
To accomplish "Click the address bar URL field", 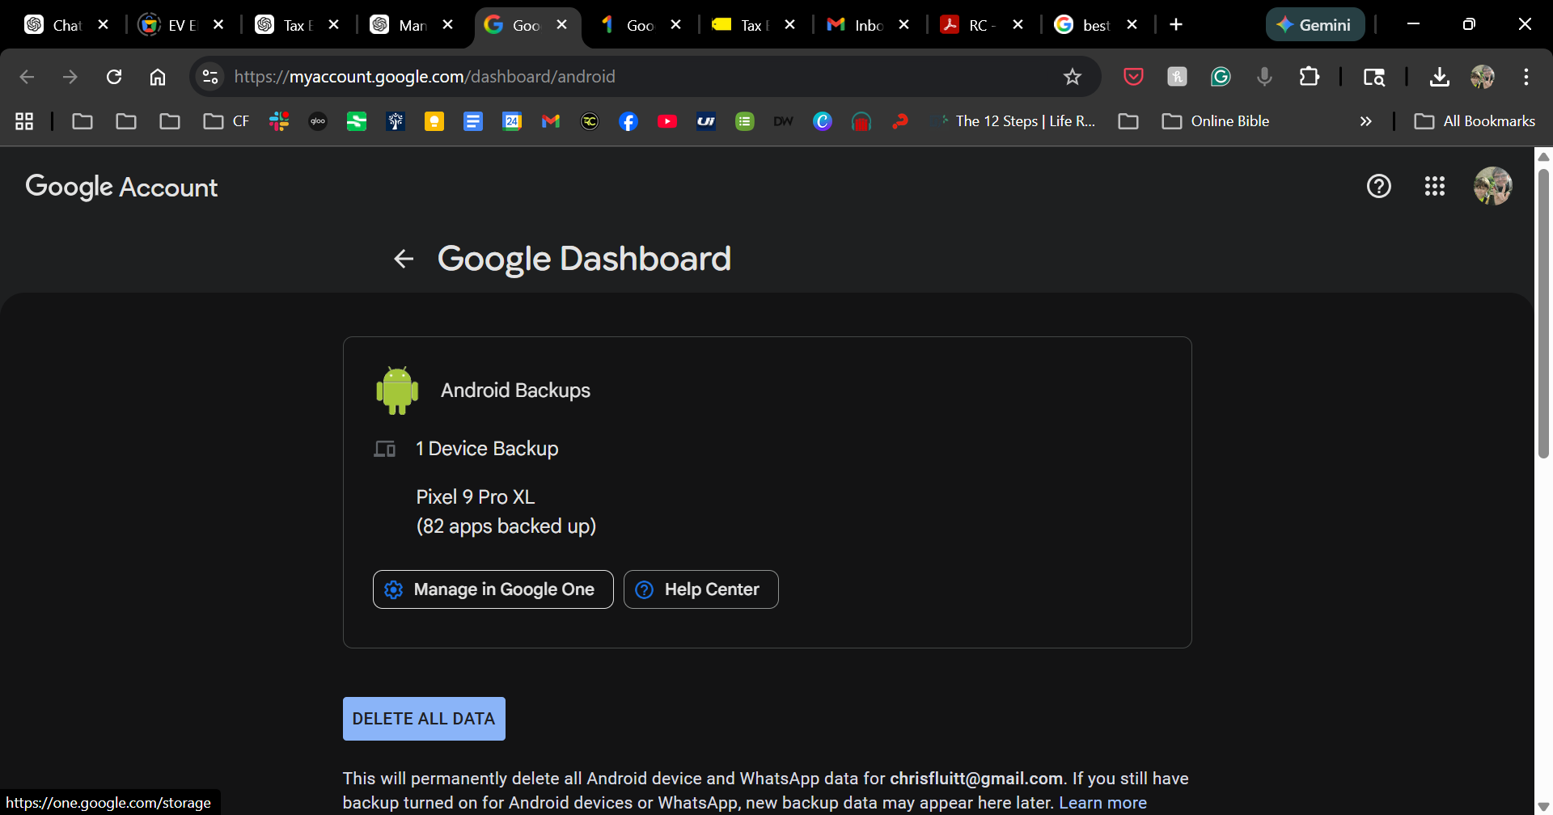I will 631,77.
